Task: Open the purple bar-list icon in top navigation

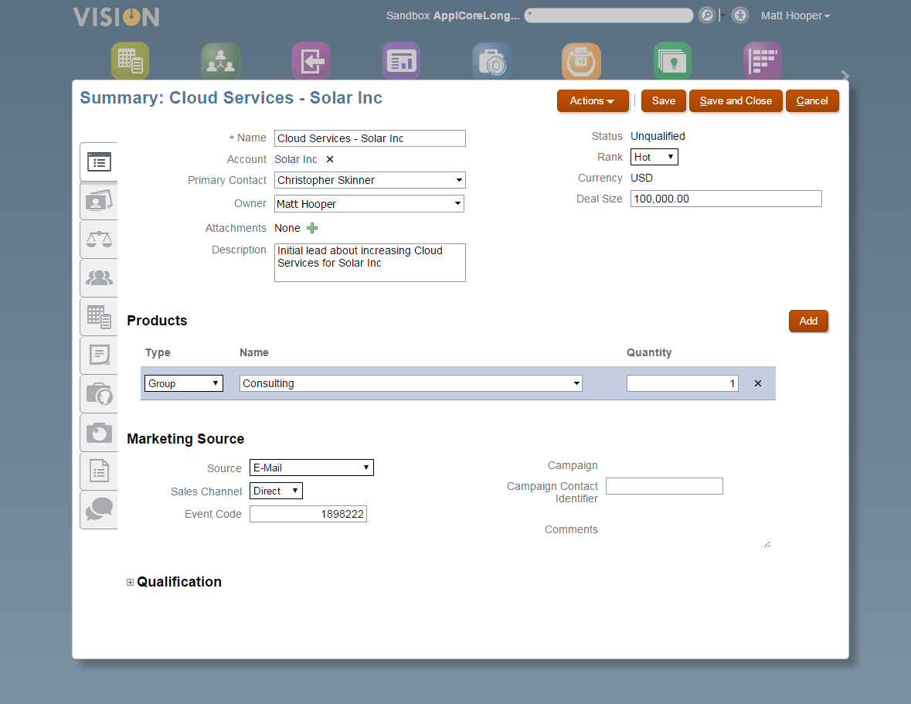Action: tap(763, 60)
